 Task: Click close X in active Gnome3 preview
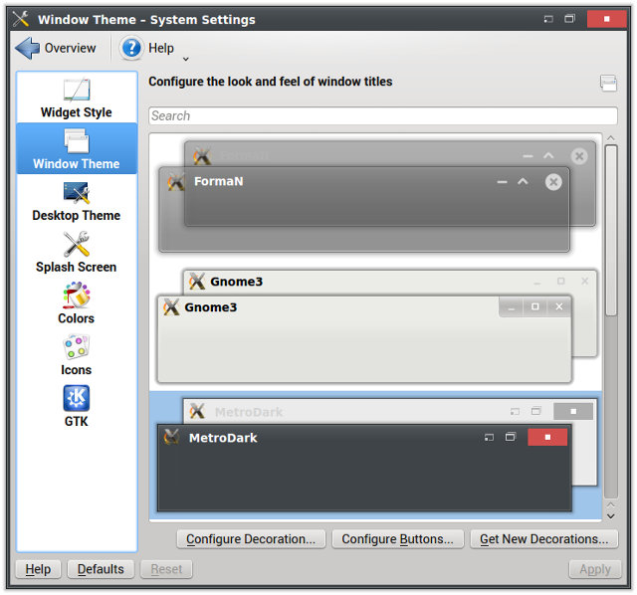[x=559, y=306]
